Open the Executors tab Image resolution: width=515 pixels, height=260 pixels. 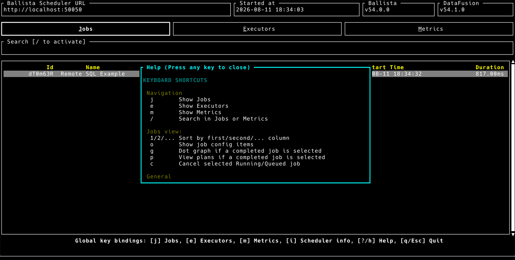tap(257, 29)
